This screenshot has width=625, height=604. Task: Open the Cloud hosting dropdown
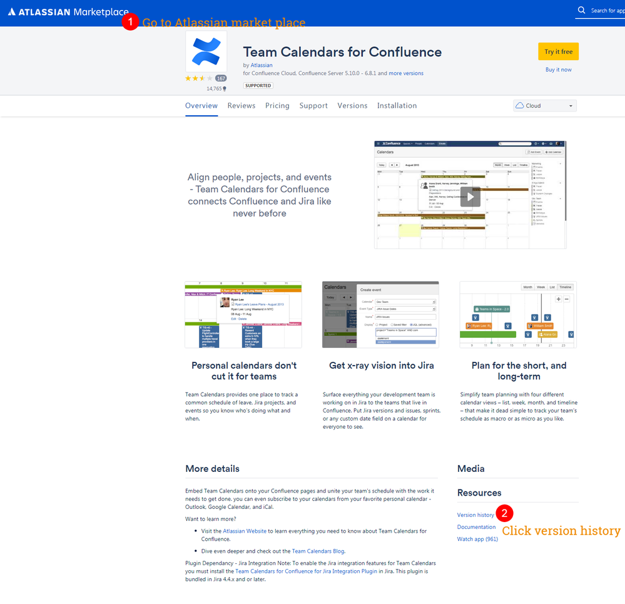[544, 106]
